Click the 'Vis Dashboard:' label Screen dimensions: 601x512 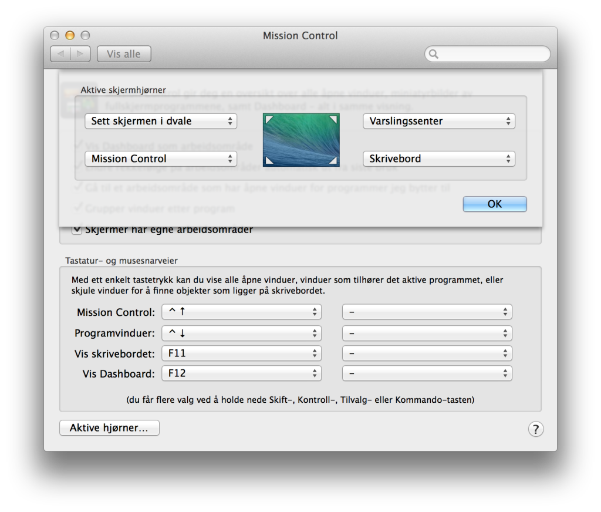pos(119,374)
